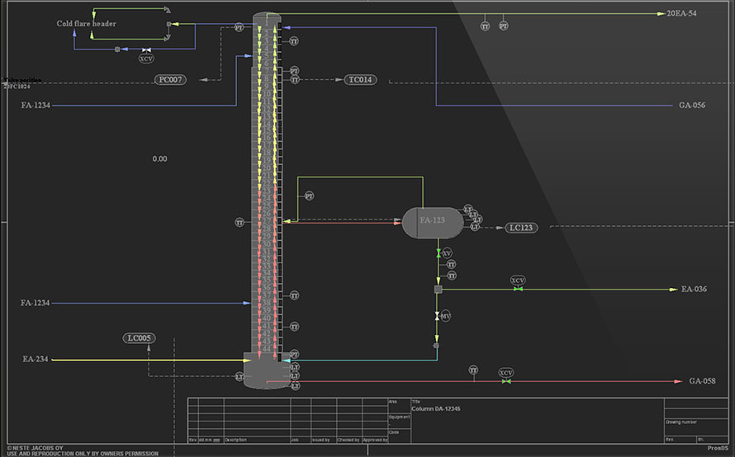
Task: Click the XCV valve below Cold flare header
Action: click(x=145, y=50)
